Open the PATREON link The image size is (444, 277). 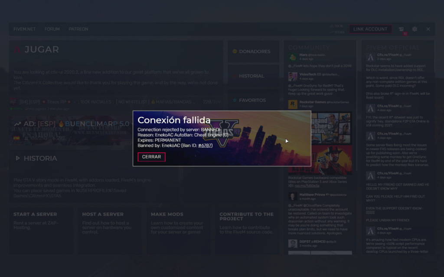click(x=78, y=29)
